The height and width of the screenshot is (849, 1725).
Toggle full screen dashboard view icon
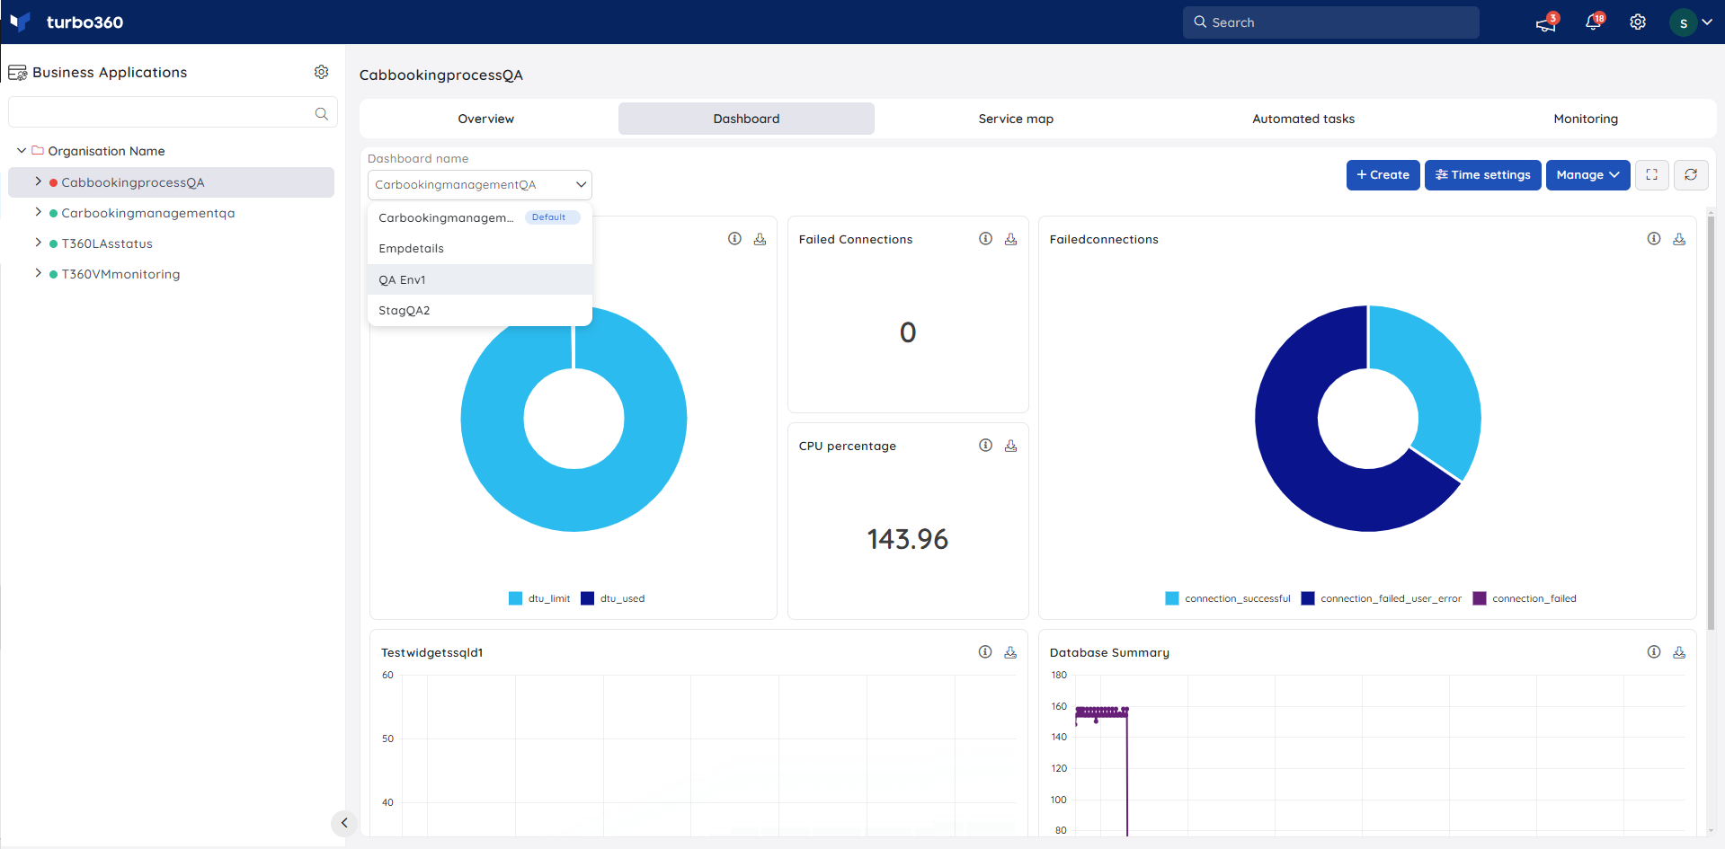(1652, 175)
